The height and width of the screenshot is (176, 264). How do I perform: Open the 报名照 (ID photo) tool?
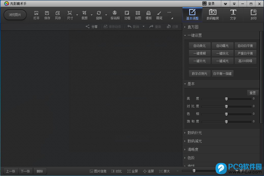pyautogui.click(x=115, y=15)
